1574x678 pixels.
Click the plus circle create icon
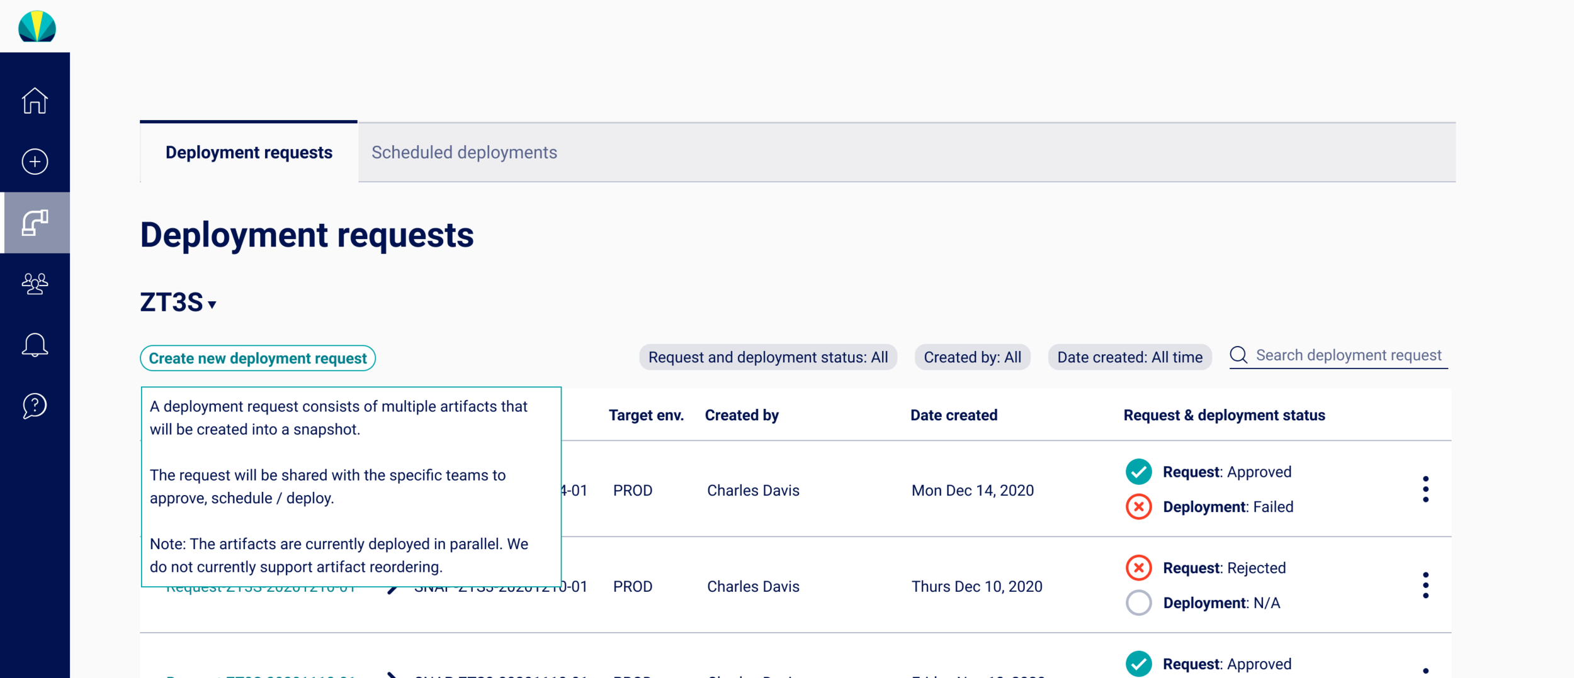[x=35, y=162]
